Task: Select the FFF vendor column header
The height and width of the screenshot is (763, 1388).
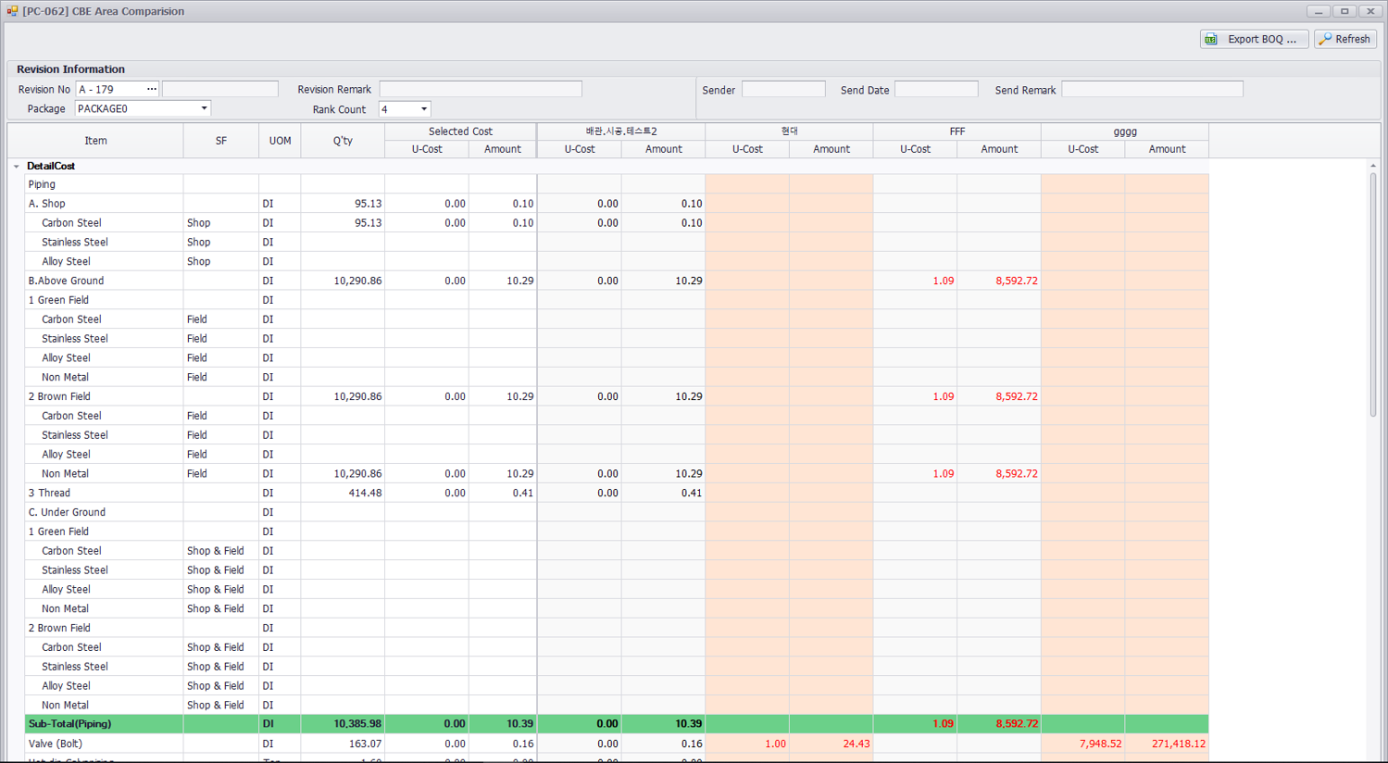Action: click(957, 131)
